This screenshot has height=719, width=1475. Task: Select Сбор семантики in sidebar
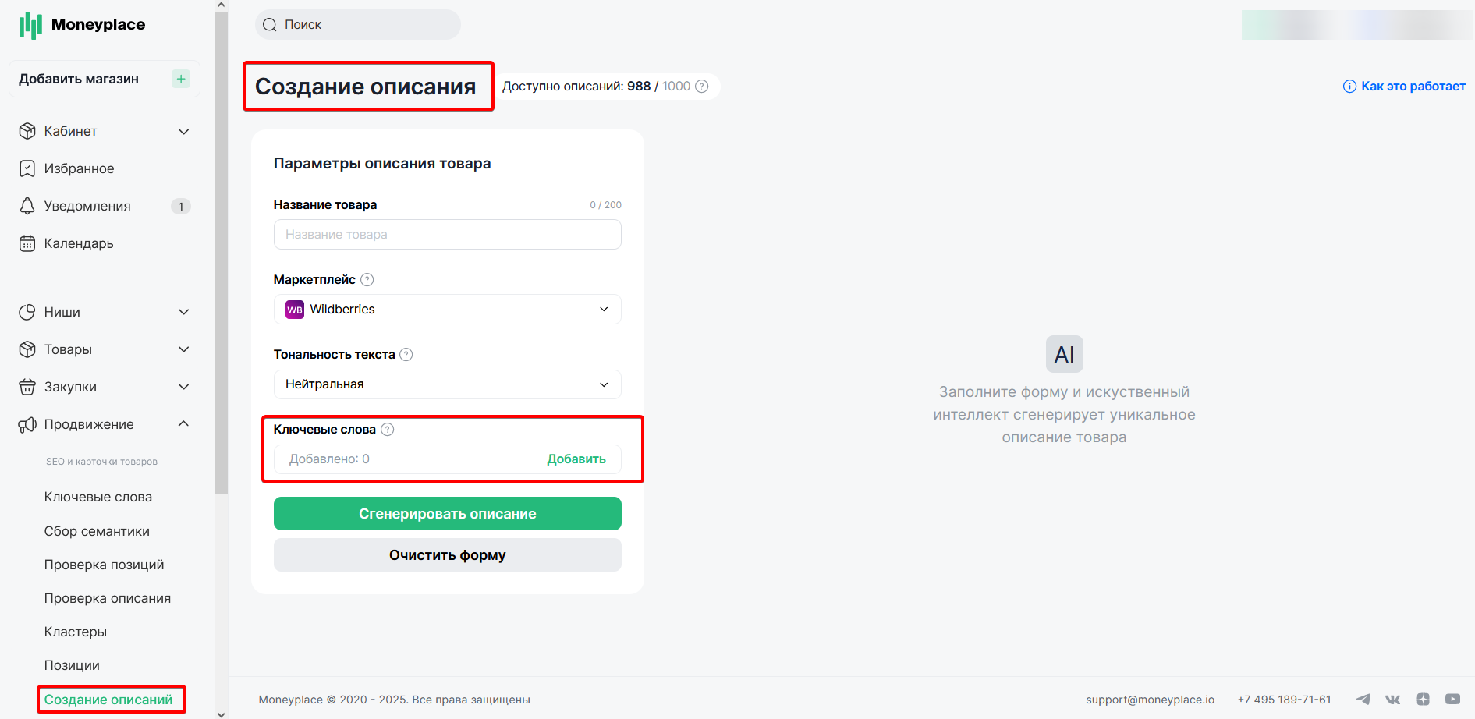(x=97, y=531)
